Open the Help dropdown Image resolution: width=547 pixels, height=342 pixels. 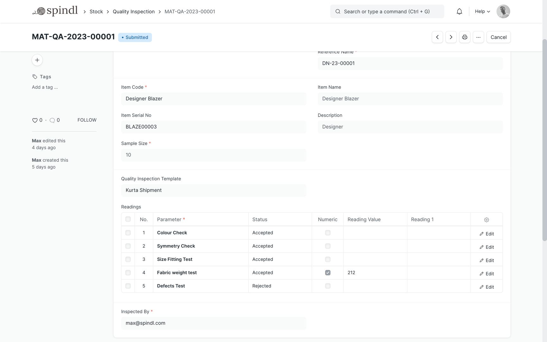coord(482,11)
